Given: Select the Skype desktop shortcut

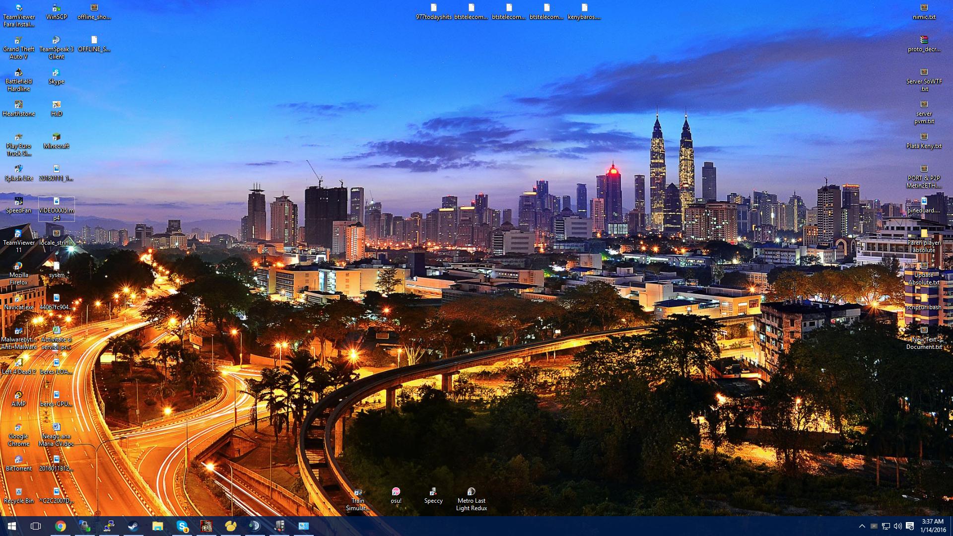Looking at the screenshot, I should [56, 76].
